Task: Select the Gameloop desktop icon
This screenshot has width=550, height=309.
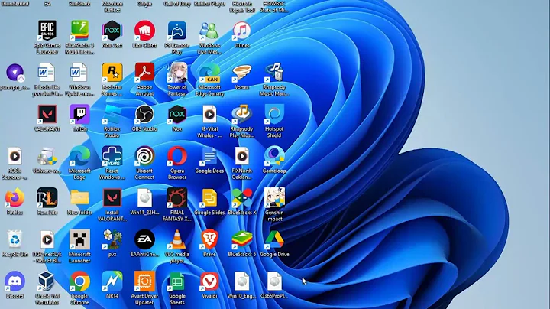Action: coord(274,156)
